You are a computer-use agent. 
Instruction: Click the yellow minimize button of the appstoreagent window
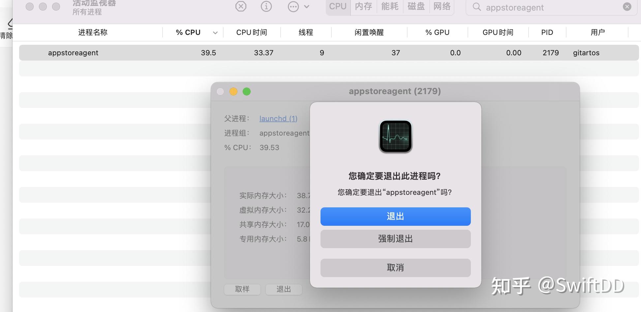click(233, 91)
